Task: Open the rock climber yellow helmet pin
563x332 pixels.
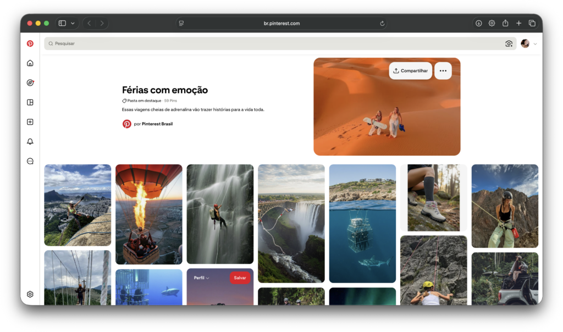Action: pyautogui.click(x=434, y=270)
